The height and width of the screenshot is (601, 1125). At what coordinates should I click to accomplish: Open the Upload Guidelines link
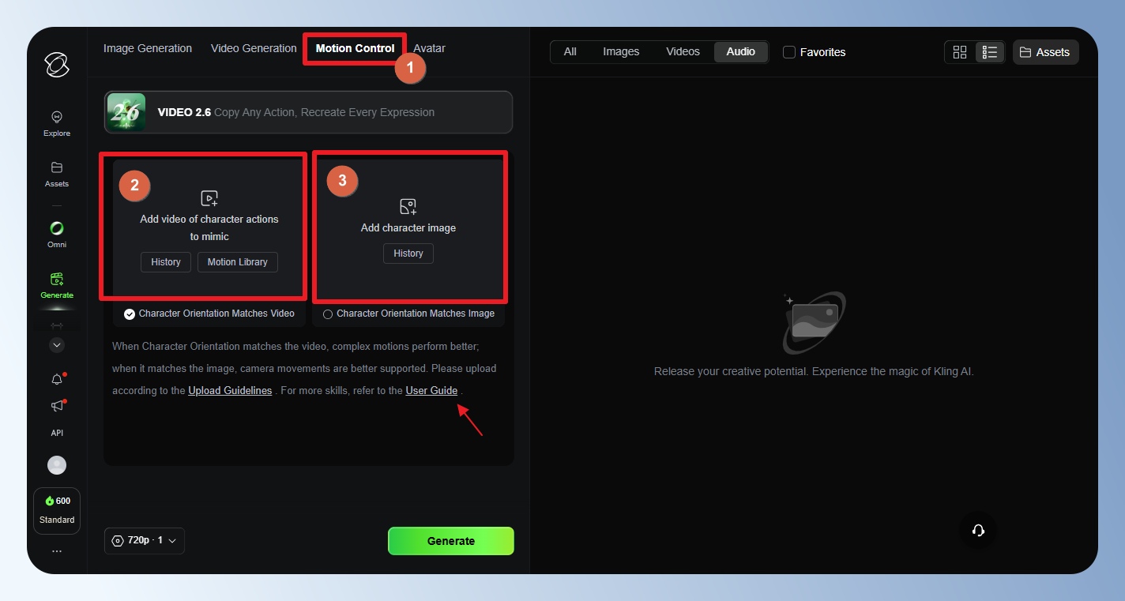click(x=230, y=391)
